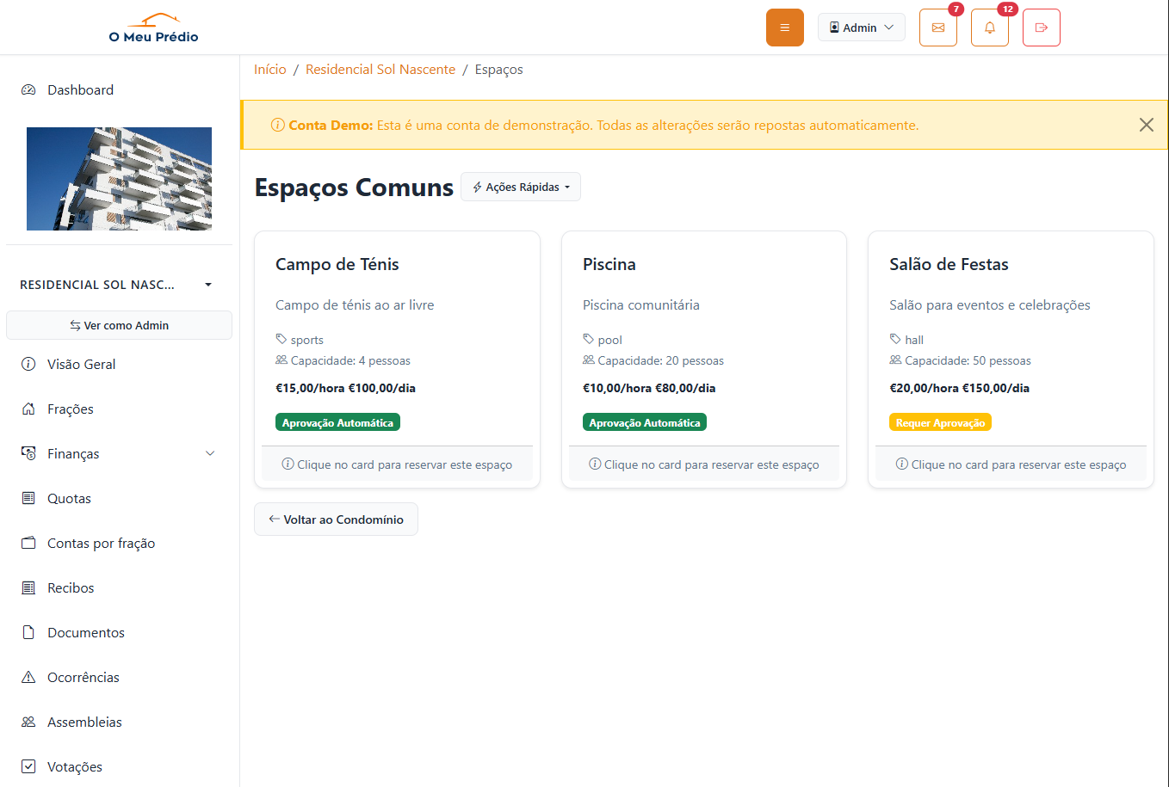Open the Admin account menu
Viewport: 1169px width, 787px height.
tap(861, 27)
